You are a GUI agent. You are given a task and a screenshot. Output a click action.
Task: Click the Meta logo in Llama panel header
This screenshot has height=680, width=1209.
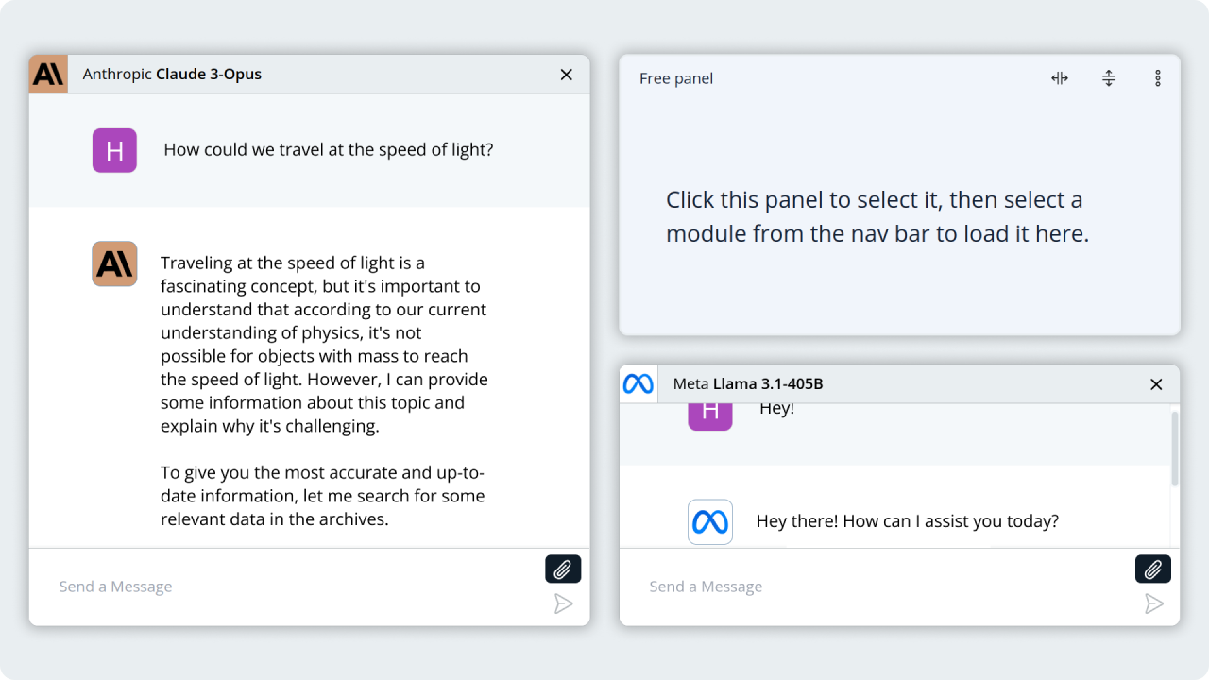point(638,384)
